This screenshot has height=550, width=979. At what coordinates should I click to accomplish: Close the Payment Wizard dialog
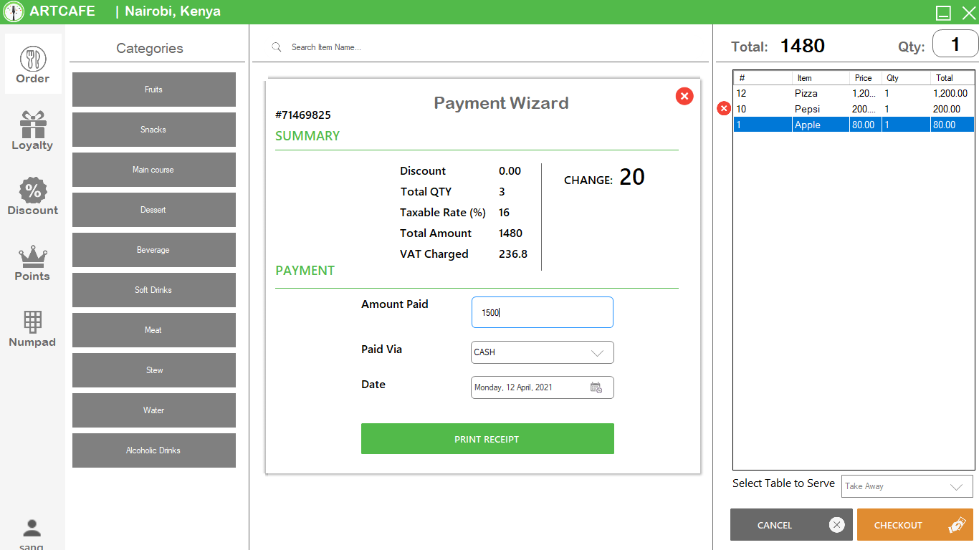(684, 96)
